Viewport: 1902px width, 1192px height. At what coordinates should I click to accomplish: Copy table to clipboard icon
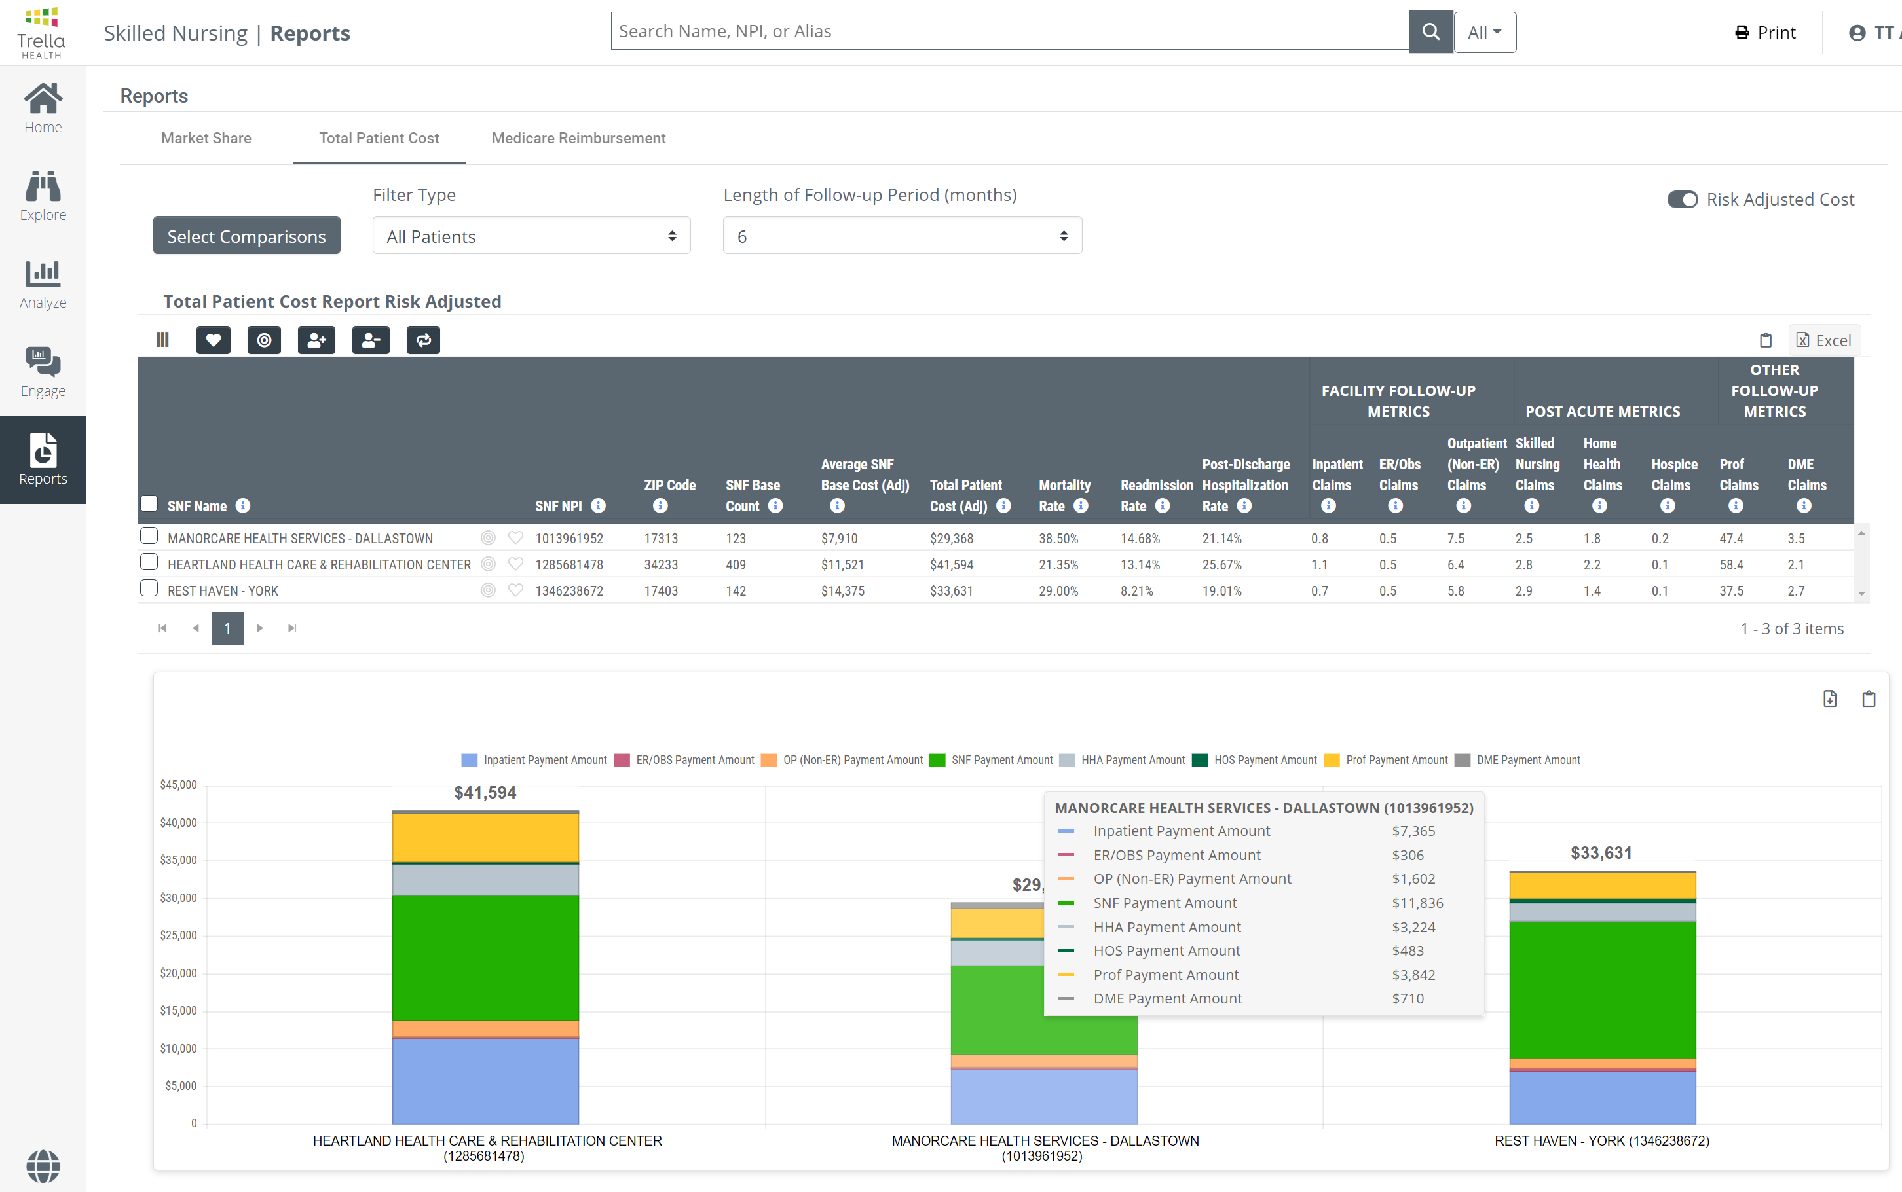click(x=1766, y=340)
